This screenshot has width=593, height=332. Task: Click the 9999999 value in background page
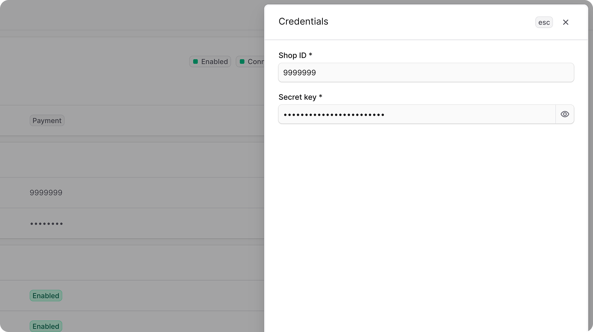(x=46, y=193)
